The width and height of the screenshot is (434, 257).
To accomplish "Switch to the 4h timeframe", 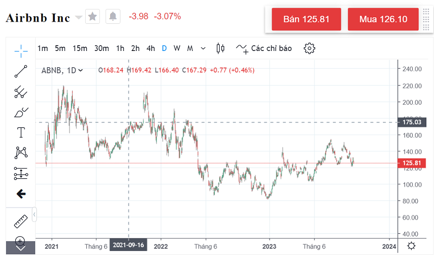I will (151, 48).
